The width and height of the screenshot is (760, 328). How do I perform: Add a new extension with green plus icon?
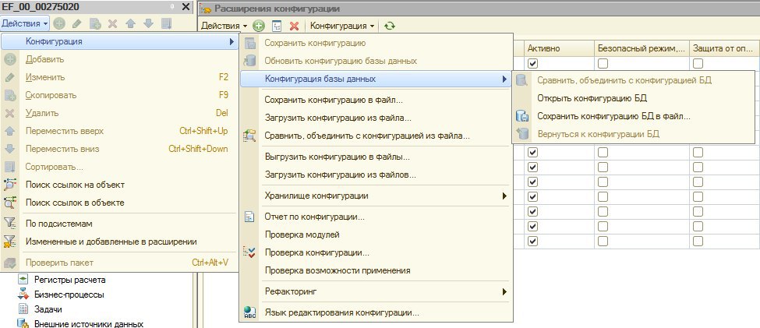[259, 26]
